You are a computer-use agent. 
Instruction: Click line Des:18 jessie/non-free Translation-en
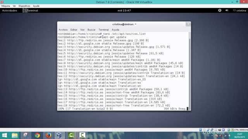(x=114, y=105)
